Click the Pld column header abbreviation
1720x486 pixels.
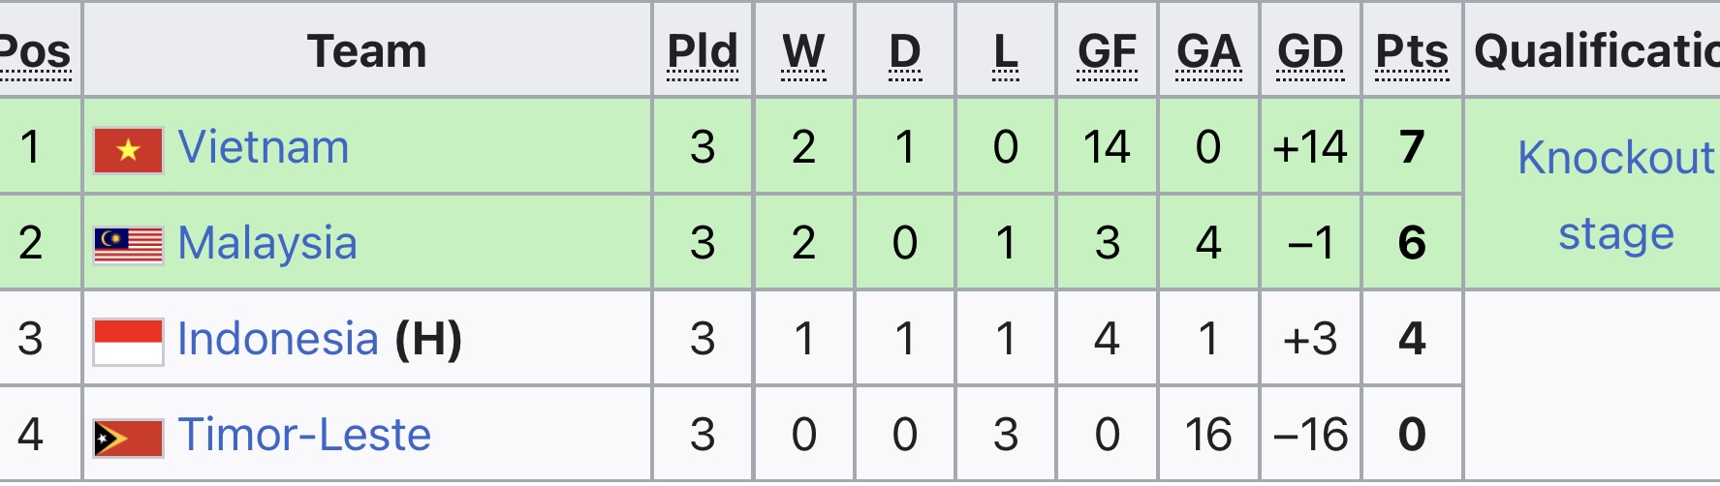tap(703, 51)
